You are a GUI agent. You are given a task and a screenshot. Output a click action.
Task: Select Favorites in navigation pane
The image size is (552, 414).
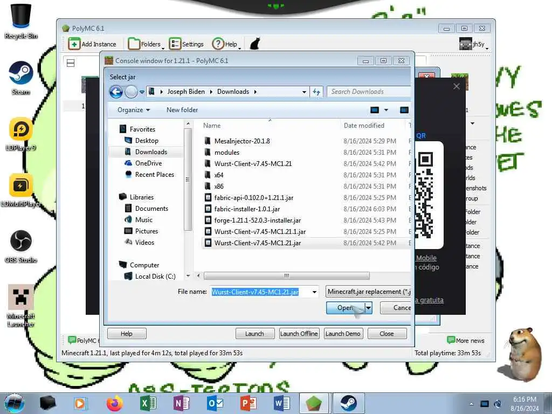pos(142,129)
